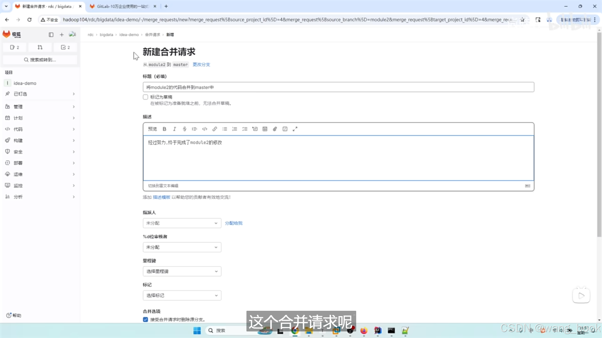Click the page vertical scrollbar
This screenshot has width=602, height=338.
click(599, 135)
